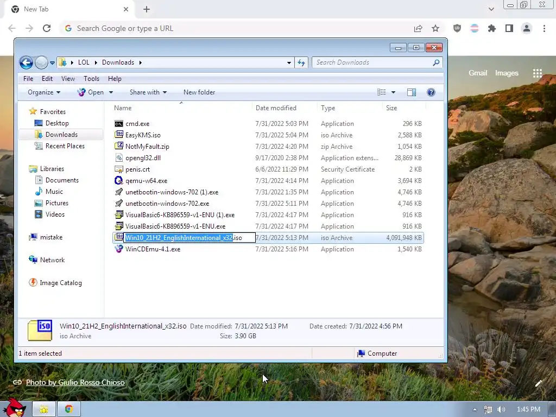Open the Tools menu
Viewport: 556px width, 417px height.
pyautogui.click(x=91, y=79)
